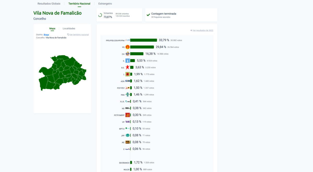Click the B.E. red star logo
Image resolution: width=313 pixels, height=172 pixels.
128,67
